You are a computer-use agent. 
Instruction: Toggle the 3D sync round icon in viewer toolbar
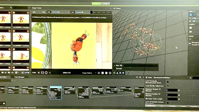[x=106, y=73]
